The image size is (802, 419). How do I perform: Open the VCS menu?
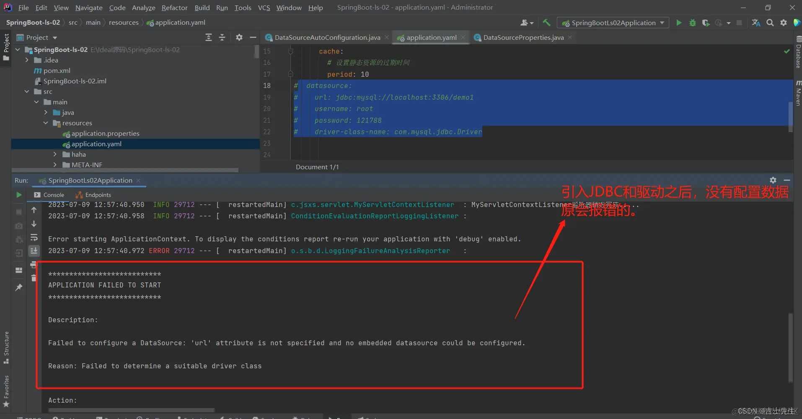click(x=264, y=8)
